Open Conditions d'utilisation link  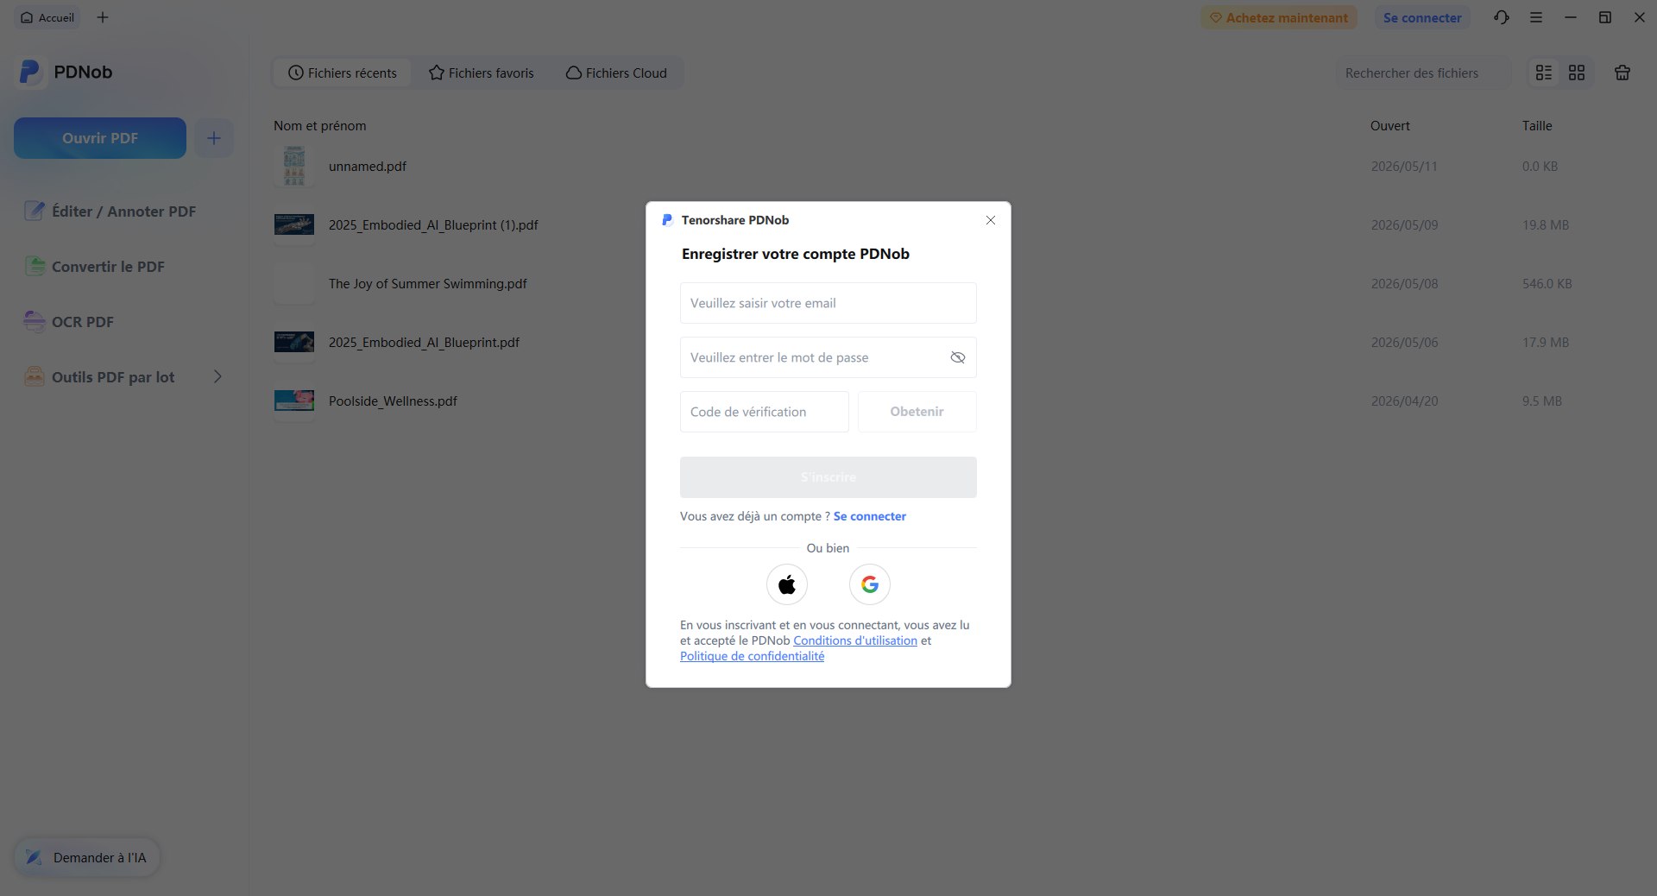click(855, 640)
